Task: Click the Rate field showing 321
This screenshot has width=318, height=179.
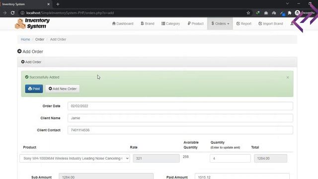Action: click(156, 158)
